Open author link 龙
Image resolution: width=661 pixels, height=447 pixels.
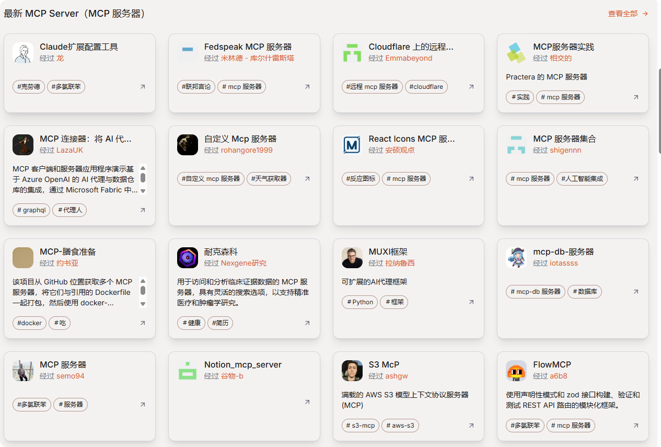(x=60, y=58)
